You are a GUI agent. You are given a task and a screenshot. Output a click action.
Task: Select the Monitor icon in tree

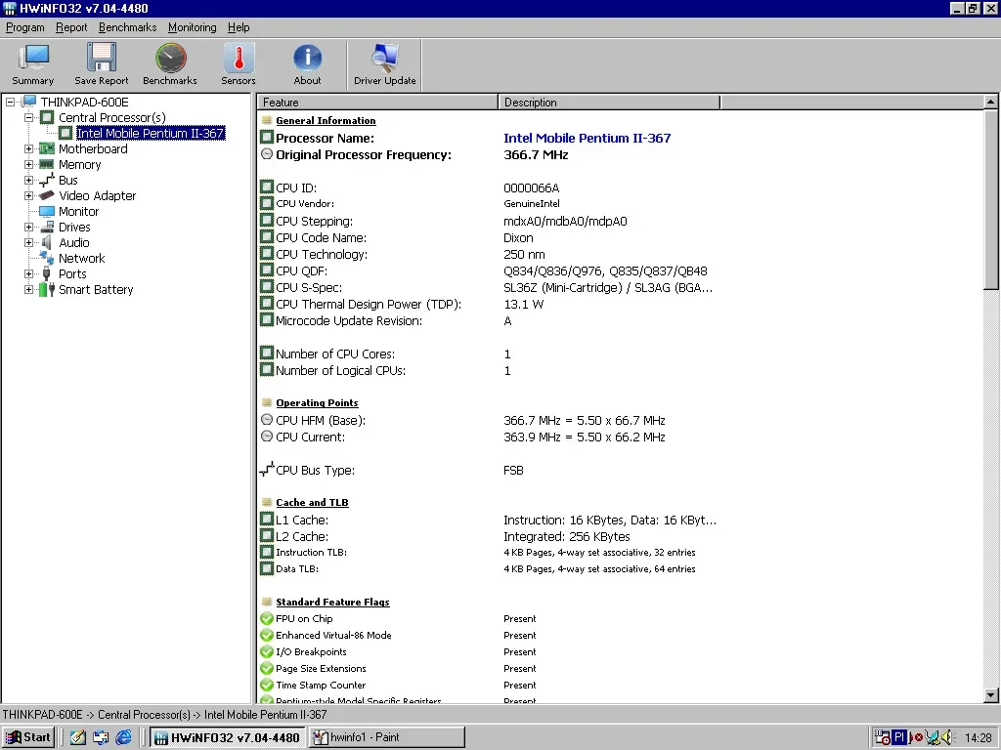(47, 211)
